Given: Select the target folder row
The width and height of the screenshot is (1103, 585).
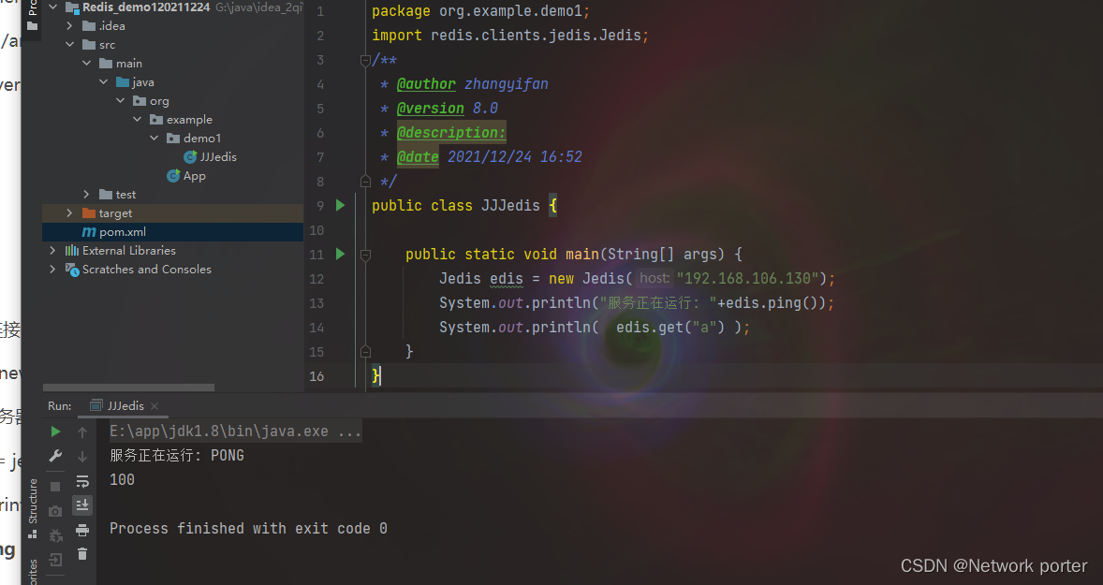Looking at the screenshot, I should coord(172,213).
